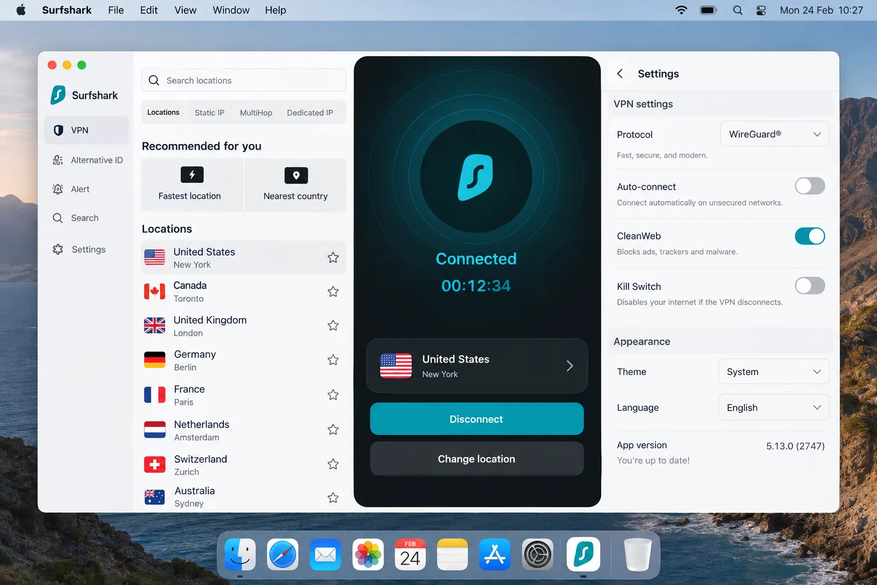Open the Language dropdown
877x585 pixels.
(x=774, y=407)
